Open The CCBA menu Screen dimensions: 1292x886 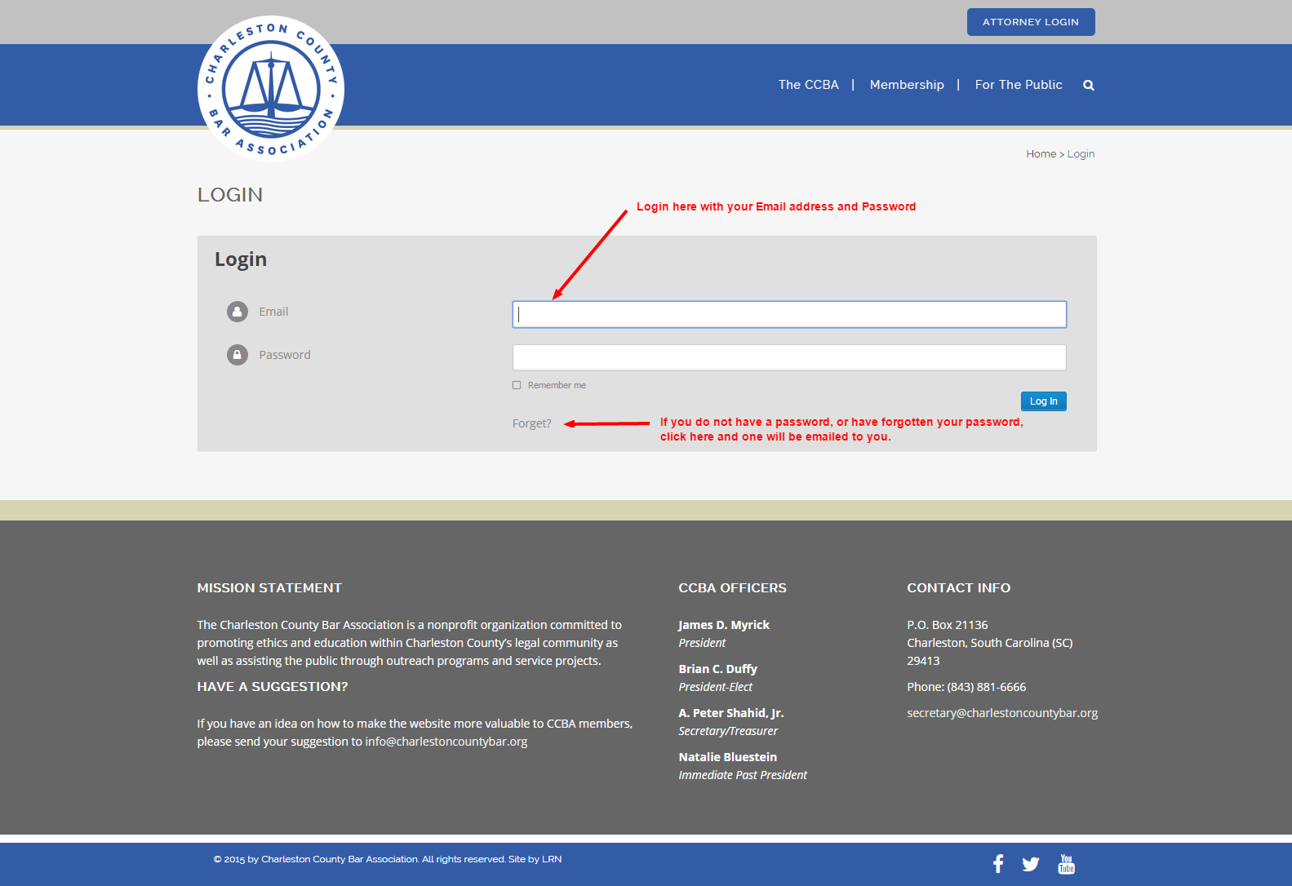pyautogui.click(x=808, y=85)
